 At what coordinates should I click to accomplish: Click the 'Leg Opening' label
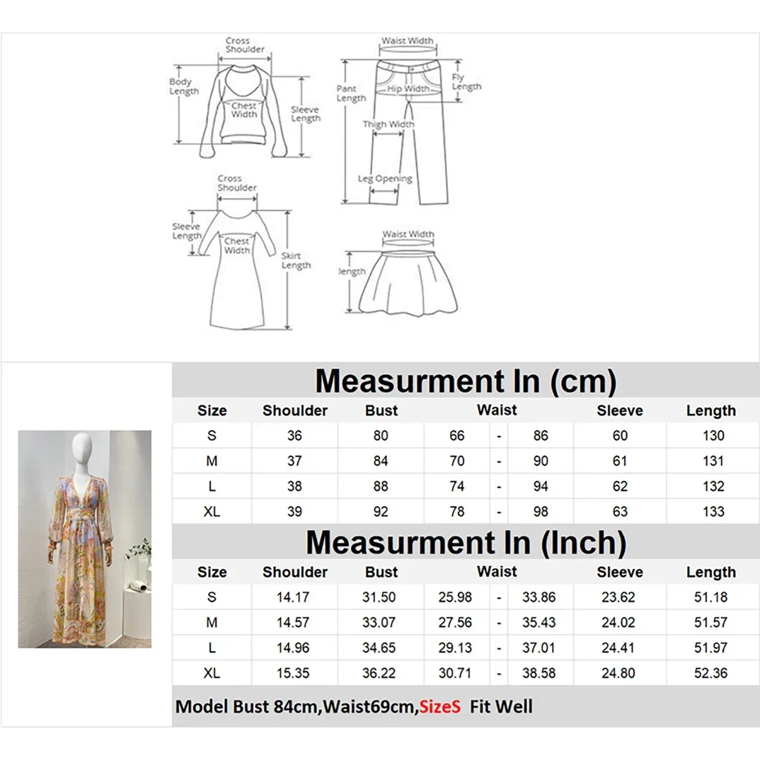pos(385,179)
